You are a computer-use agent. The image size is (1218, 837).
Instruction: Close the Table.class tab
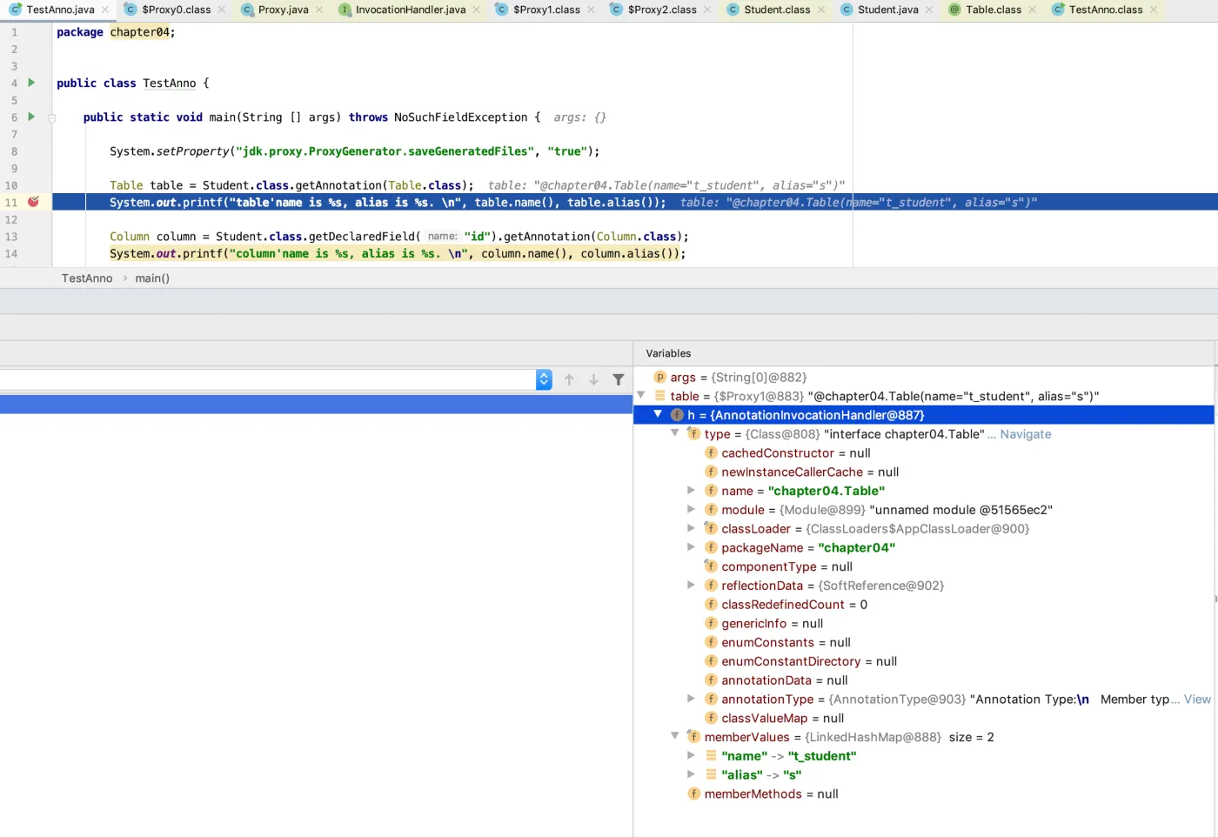pos(1032,10)
